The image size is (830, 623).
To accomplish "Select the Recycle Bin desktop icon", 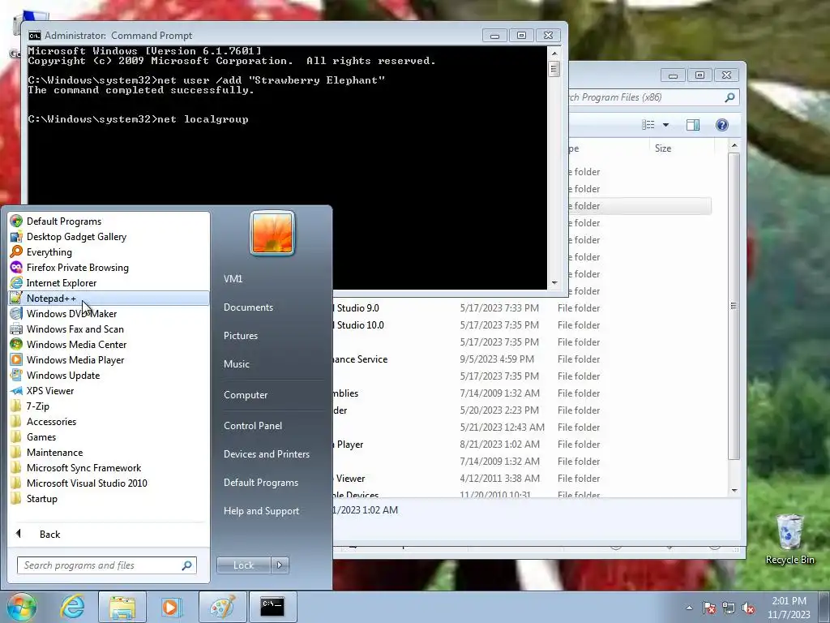I will point(789,539).
